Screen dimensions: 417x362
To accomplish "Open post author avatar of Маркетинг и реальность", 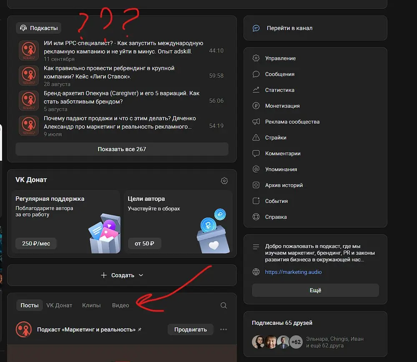I will tap(24, 329).
